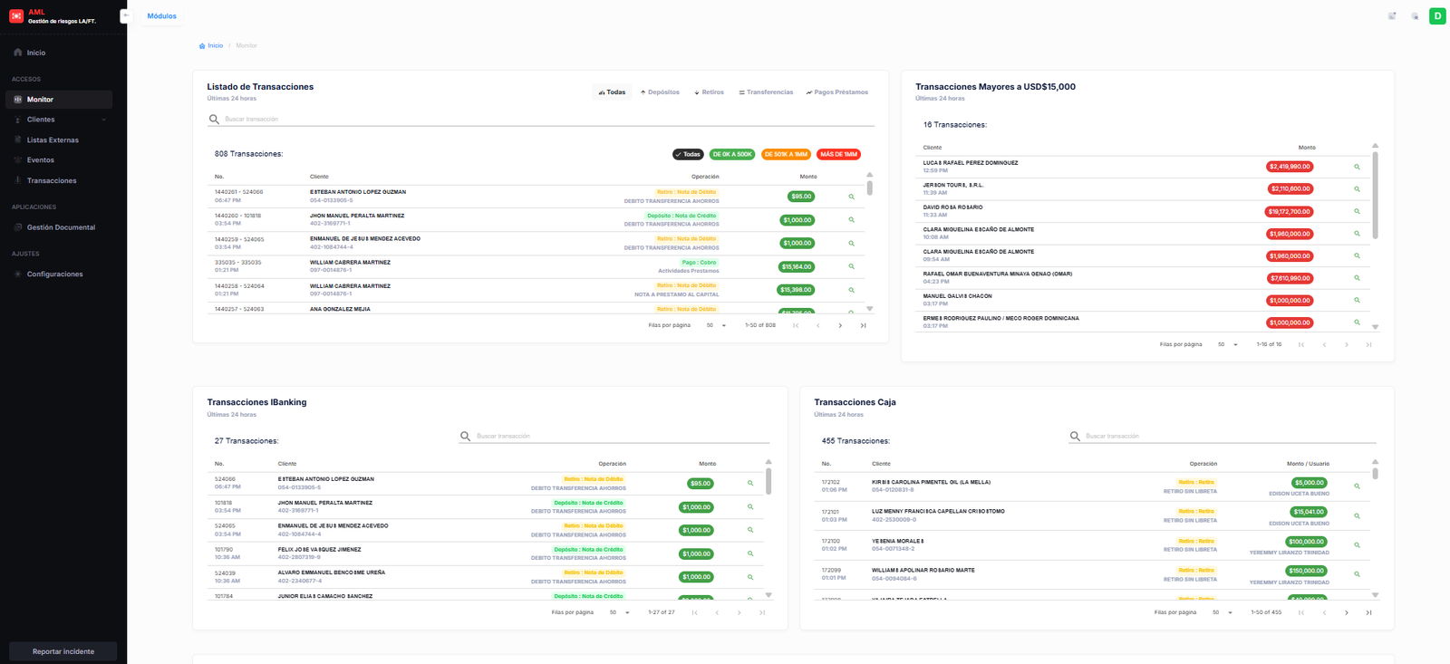Click the Reportar incidente button
Viewport: 1450px width, 664px height.
coord(63,651)
